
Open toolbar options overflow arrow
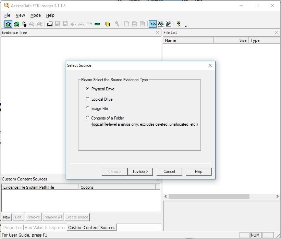pos(186,26)
